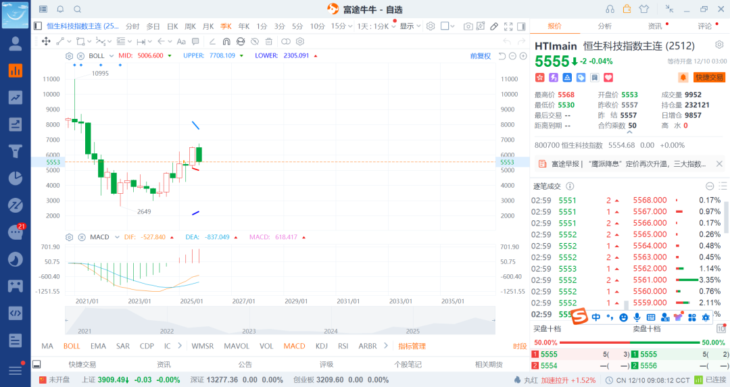Switch to the 资讯 tab in right panel

[x=655, y=26]
